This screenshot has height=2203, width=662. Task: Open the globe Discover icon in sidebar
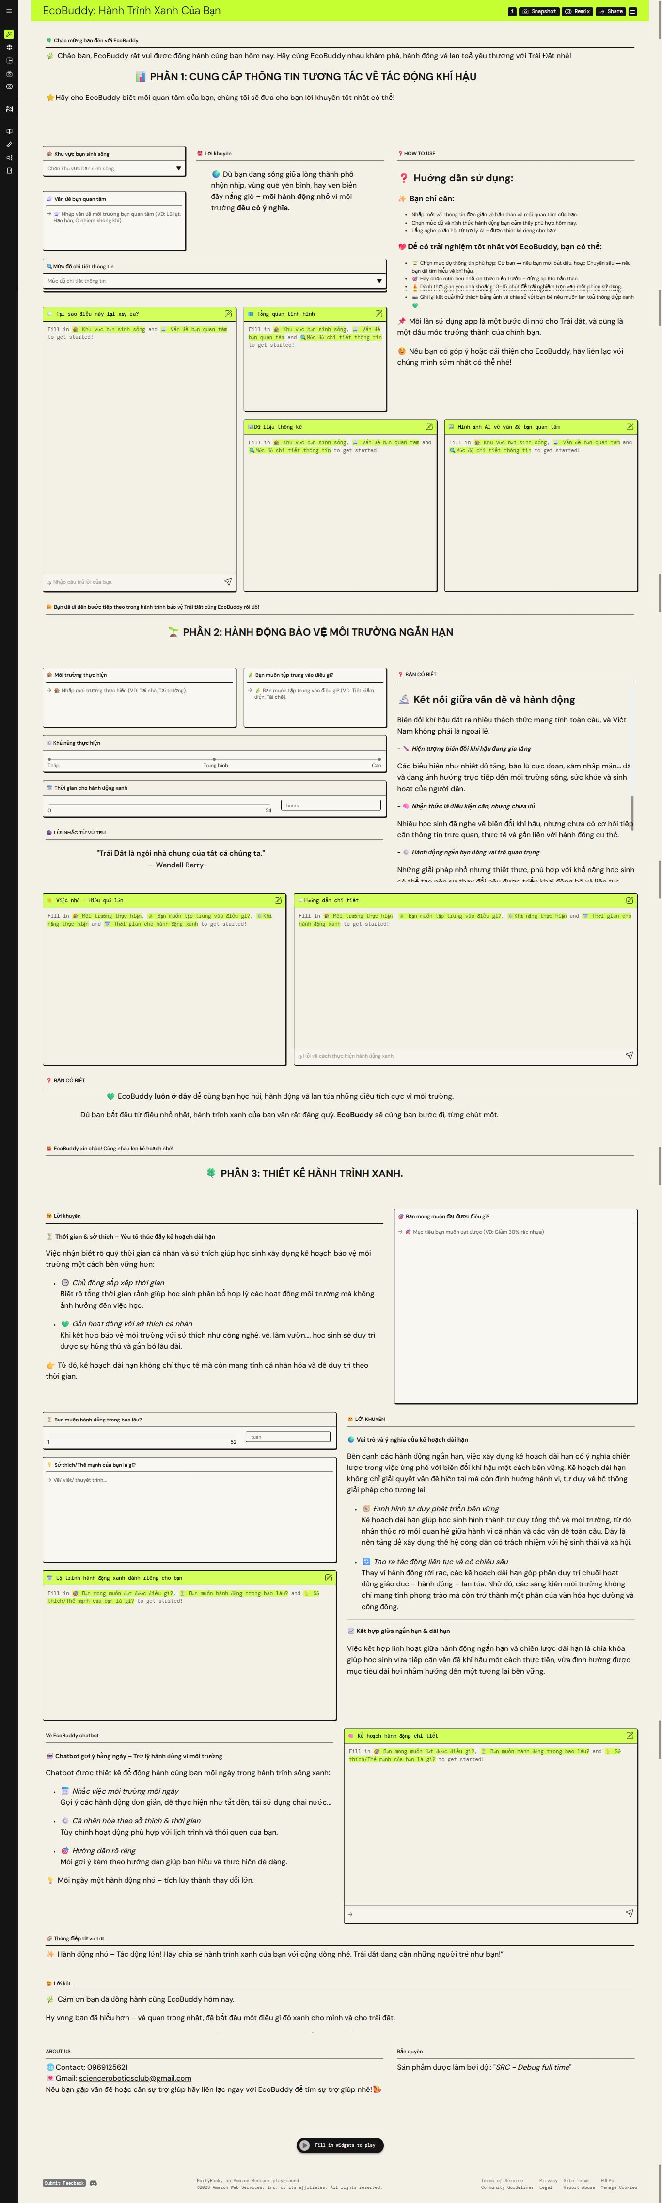point(9,47)
